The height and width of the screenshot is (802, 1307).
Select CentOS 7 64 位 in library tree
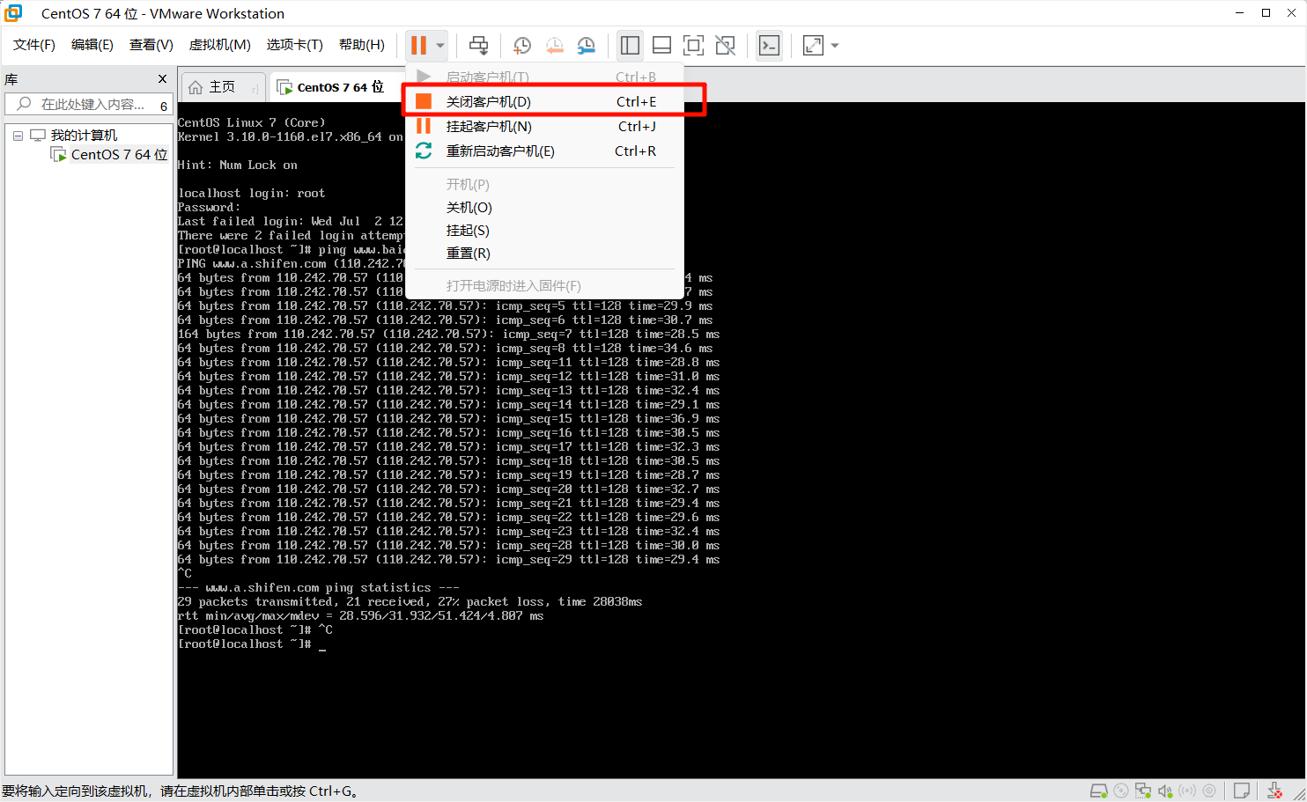(119, 154)
